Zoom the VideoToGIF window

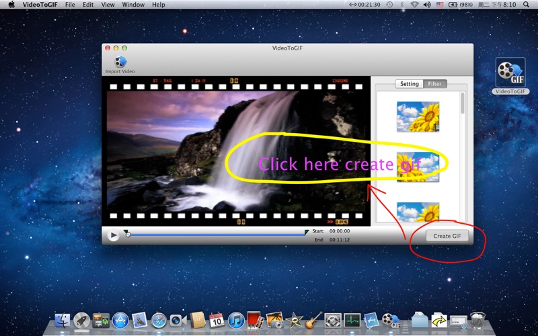[x=124, y=48]
